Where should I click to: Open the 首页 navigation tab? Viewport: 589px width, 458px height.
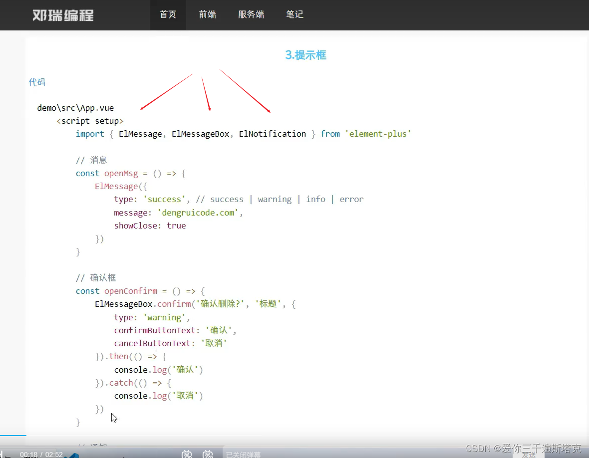168,14
